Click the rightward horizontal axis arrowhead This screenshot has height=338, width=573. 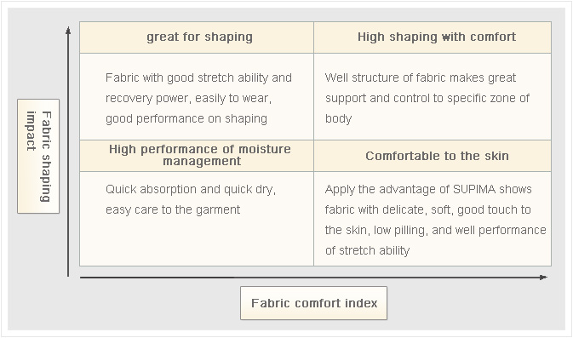coord(543,278)
